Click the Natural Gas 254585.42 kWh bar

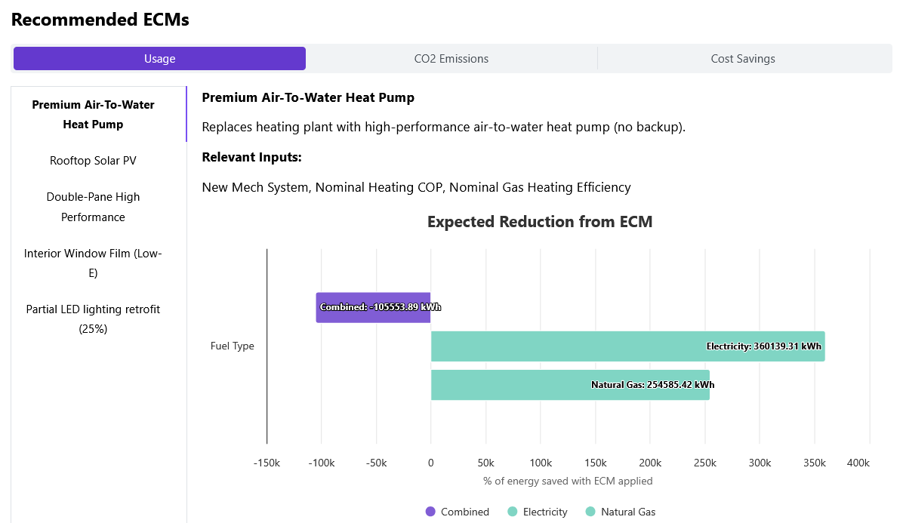click(570, 385)
